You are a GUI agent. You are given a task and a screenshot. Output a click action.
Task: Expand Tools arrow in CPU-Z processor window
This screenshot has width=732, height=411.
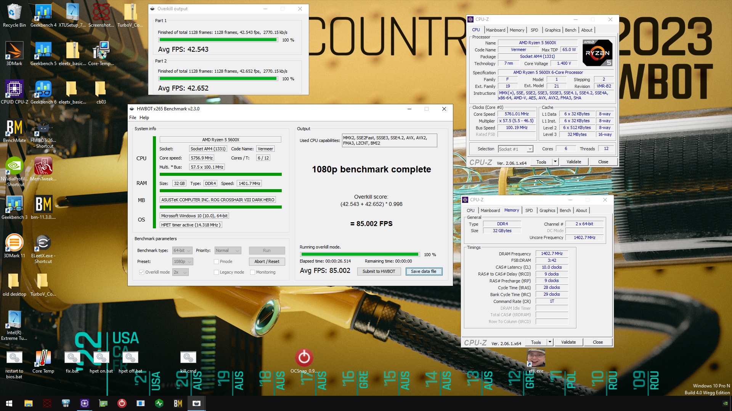[555, 162]
